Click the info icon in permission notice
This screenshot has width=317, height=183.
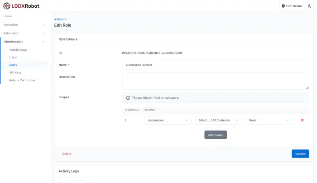click(128, 98)
